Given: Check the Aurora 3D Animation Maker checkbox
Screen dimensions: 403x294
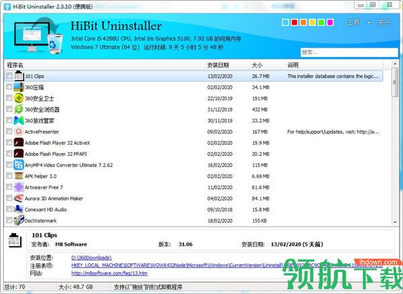Looking at the screenshot, I should click(x=9, y=198).
